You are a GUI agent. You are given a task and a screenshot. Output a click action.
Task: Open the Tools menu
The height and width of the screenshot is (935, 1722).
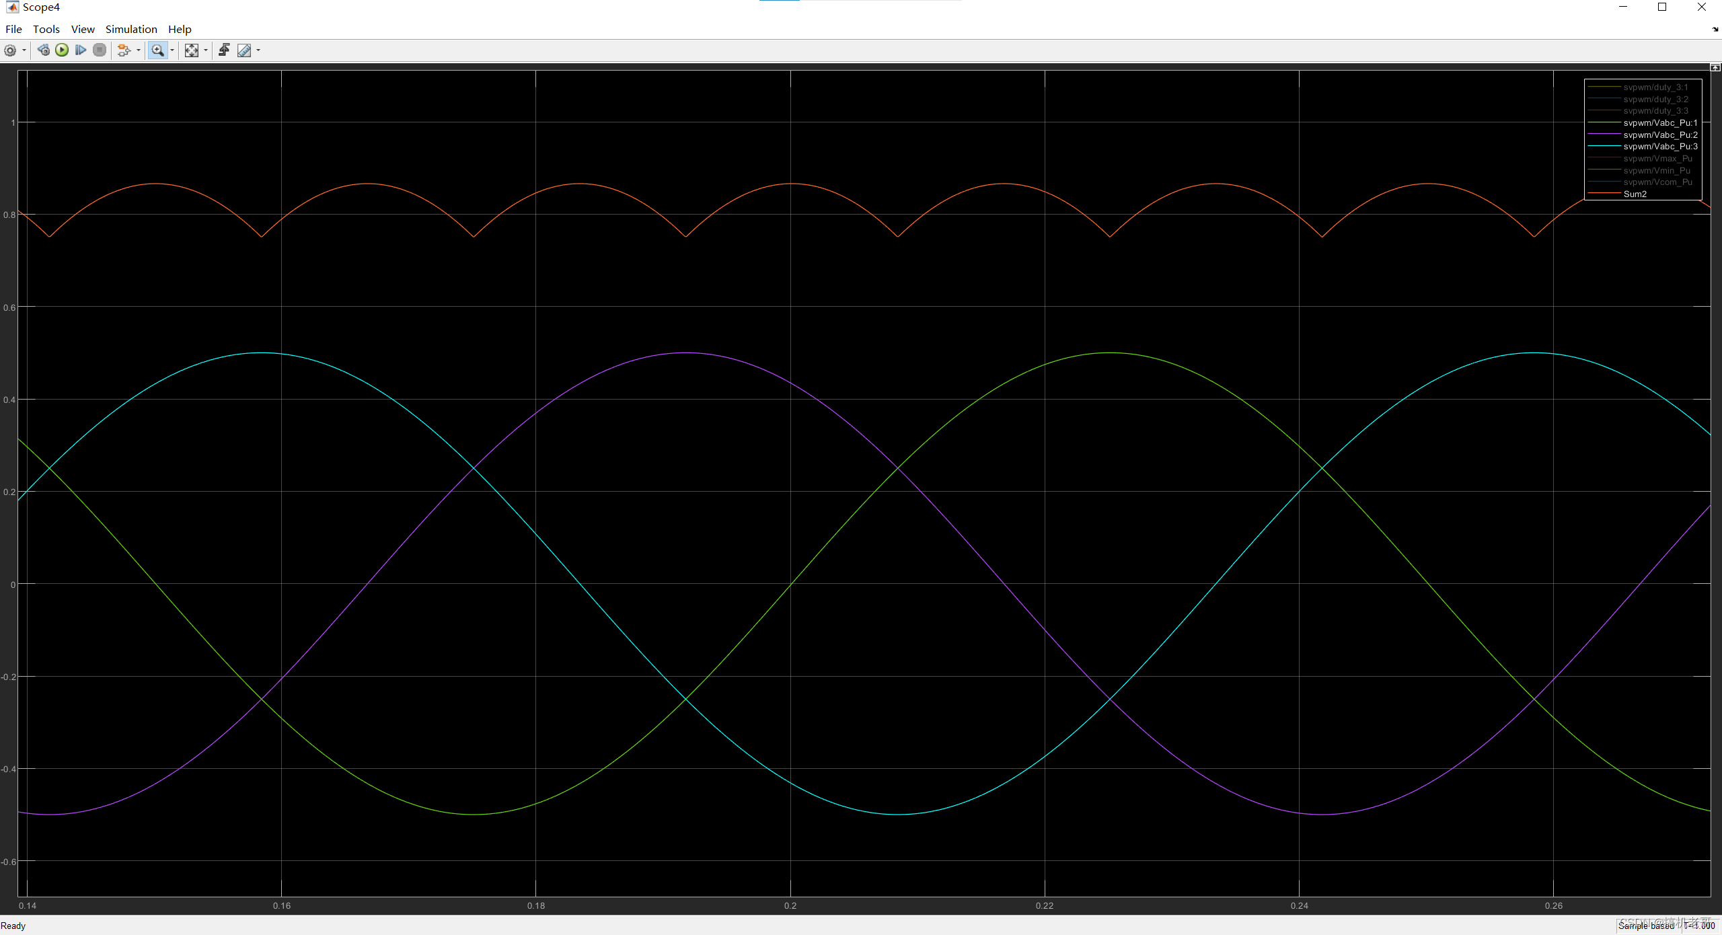[x=46, y=29]
